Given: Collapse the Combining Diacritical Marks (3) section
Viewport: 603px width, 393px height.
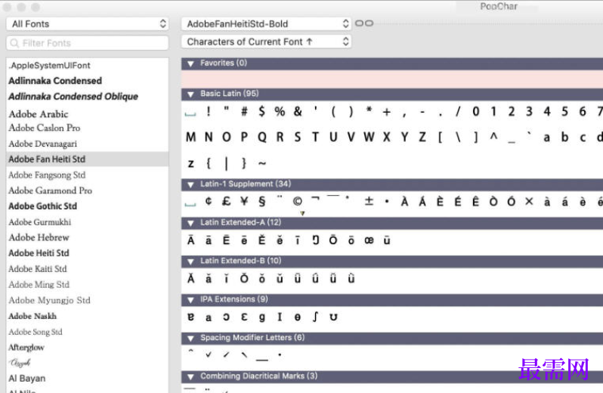Looking at the screenshot, I should [190, 377].
